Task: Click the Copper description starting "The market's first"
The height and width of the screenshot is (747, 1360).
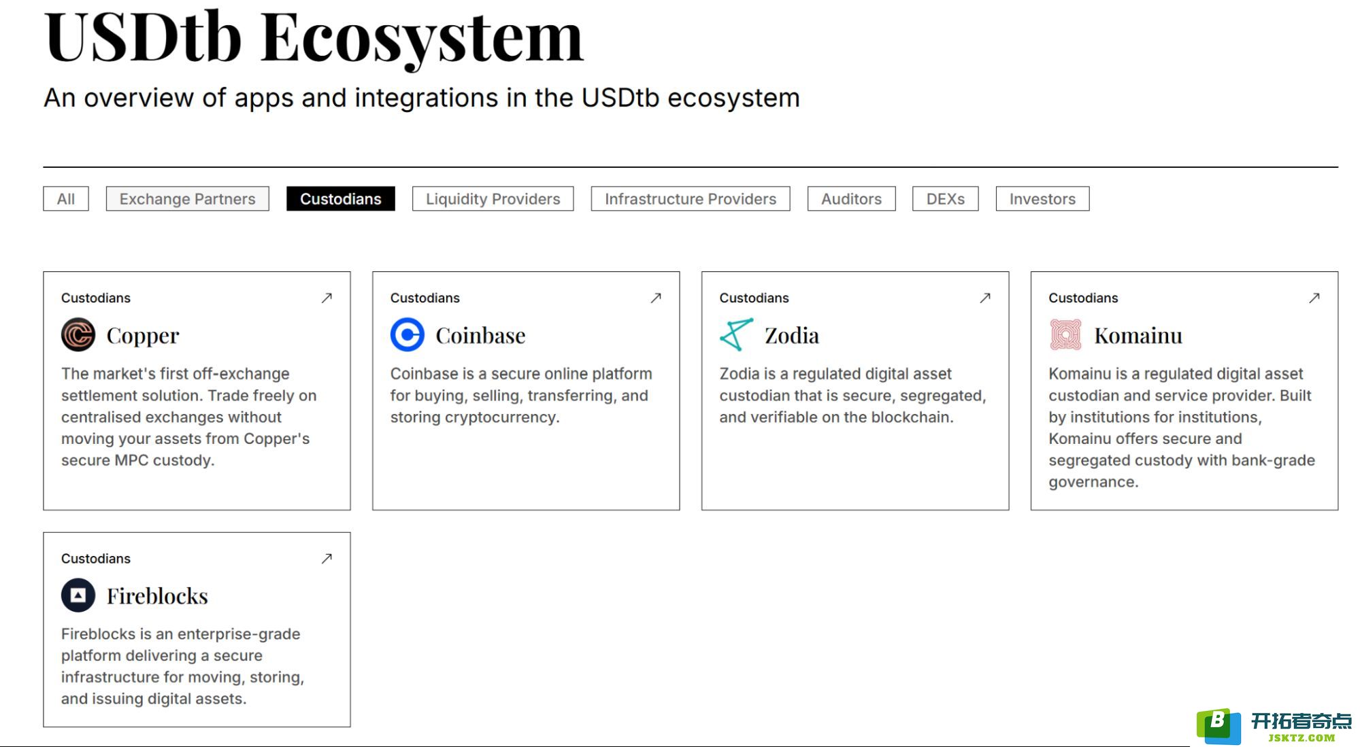Action: tap(189, 417)
